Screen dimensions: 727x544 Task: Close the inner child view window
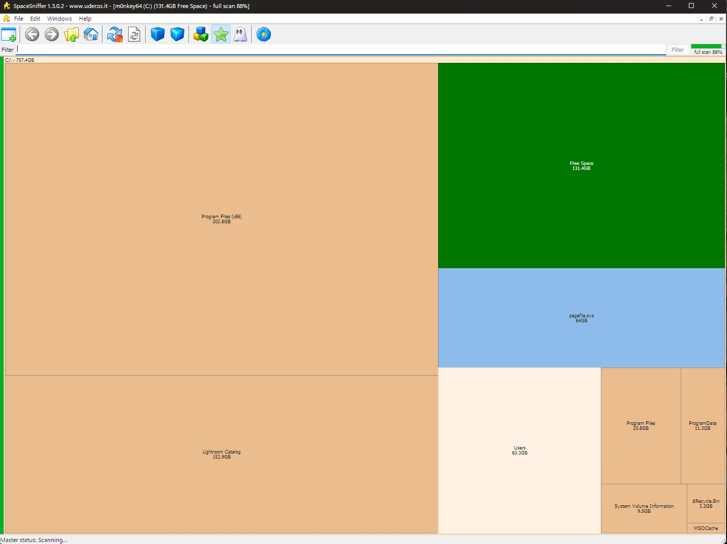click(721, 19)
